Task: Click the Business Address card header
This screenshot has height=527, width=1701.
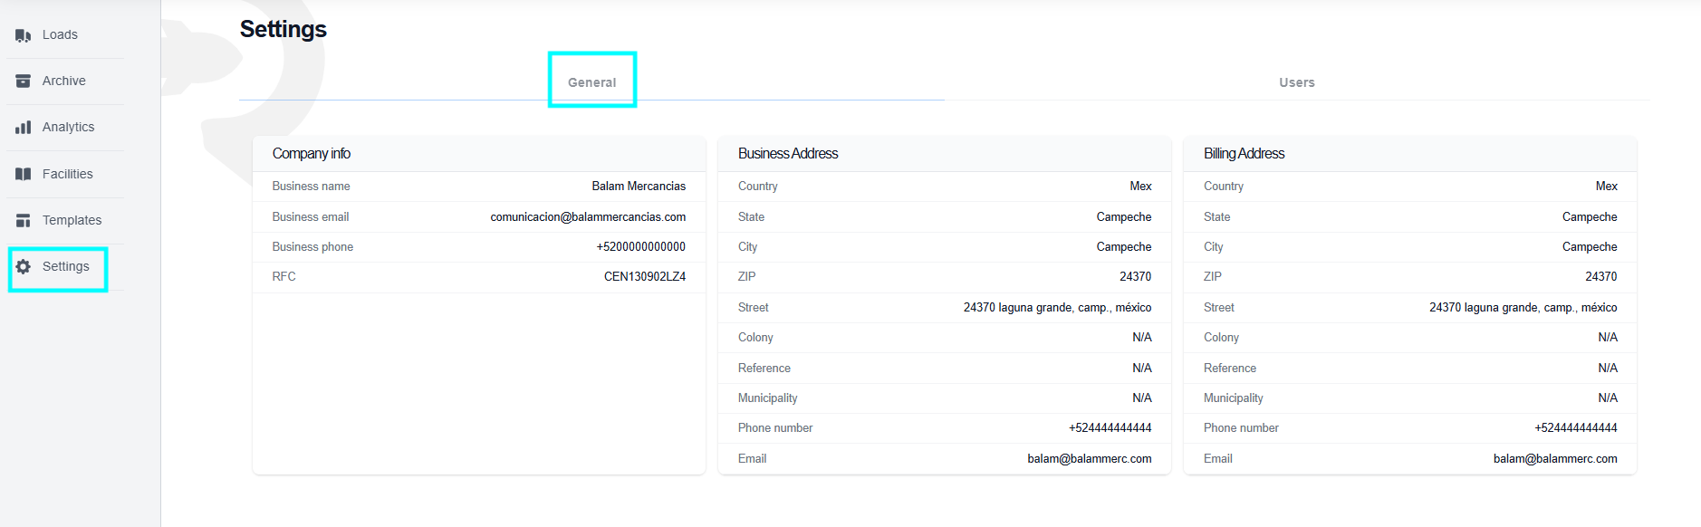Action: [x=945, y=154]
